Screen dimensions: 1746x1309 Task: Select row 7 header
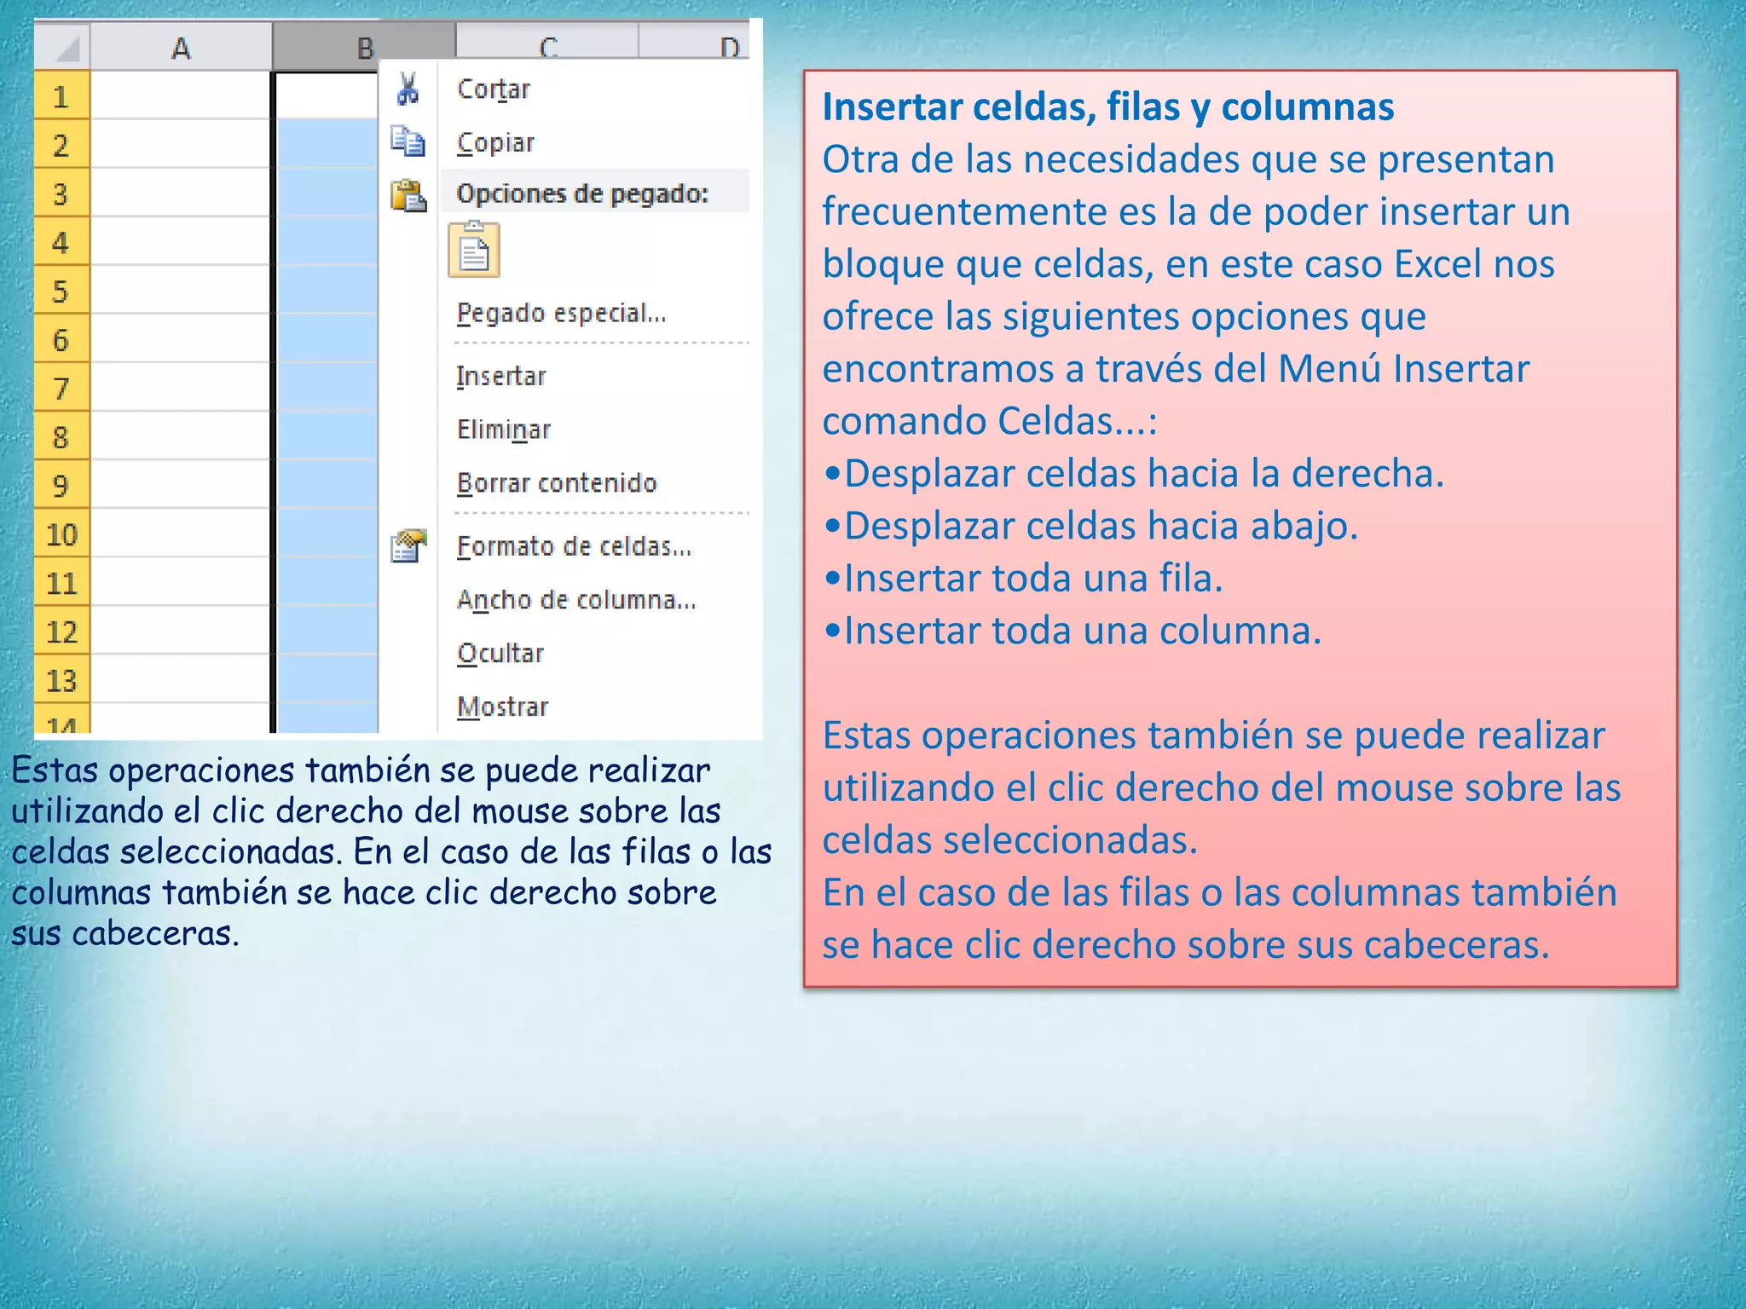click(x=61, y=388)
